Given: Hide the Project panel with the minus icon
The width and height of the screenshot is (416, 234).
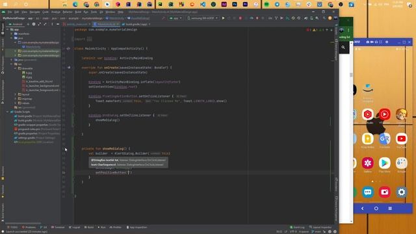Looking at the screenshot, I should [58, 24].
